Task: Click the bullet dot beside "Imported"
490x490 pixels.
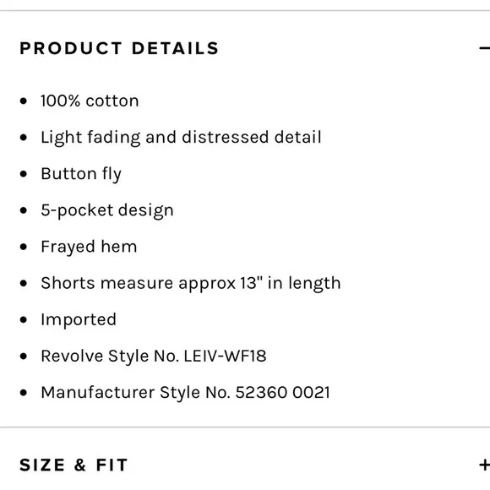Action: (x=24, y=319)
